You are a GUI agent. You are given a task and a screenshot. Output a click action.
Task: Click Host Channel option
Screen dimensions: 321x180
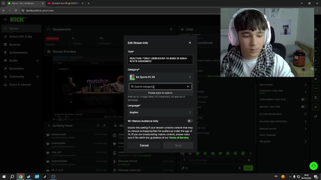click(267, 135)
